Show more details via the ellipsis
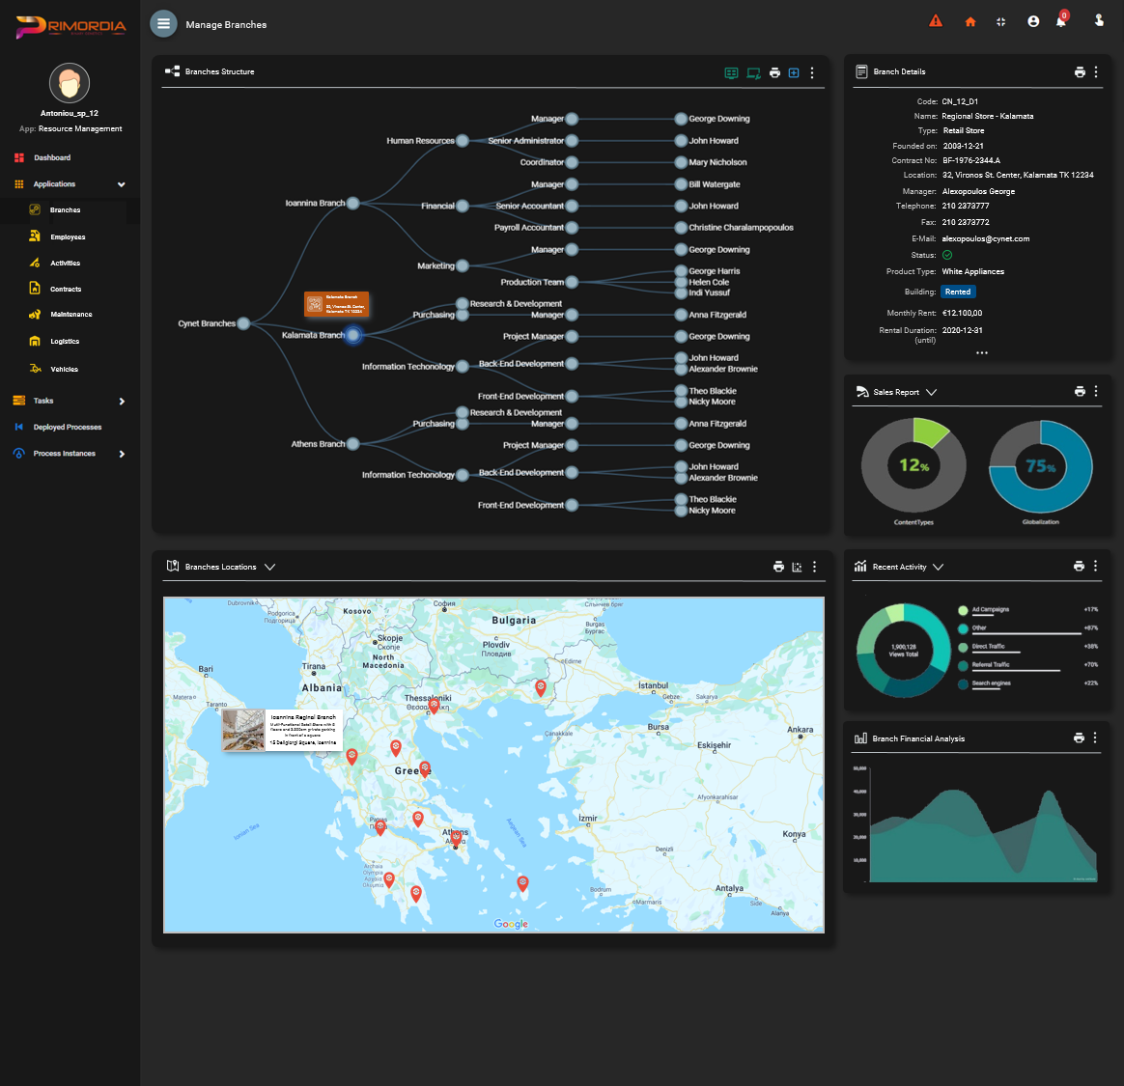Image resolution: width=1124 pixels, height=1086 pixels. click(981, 353)
